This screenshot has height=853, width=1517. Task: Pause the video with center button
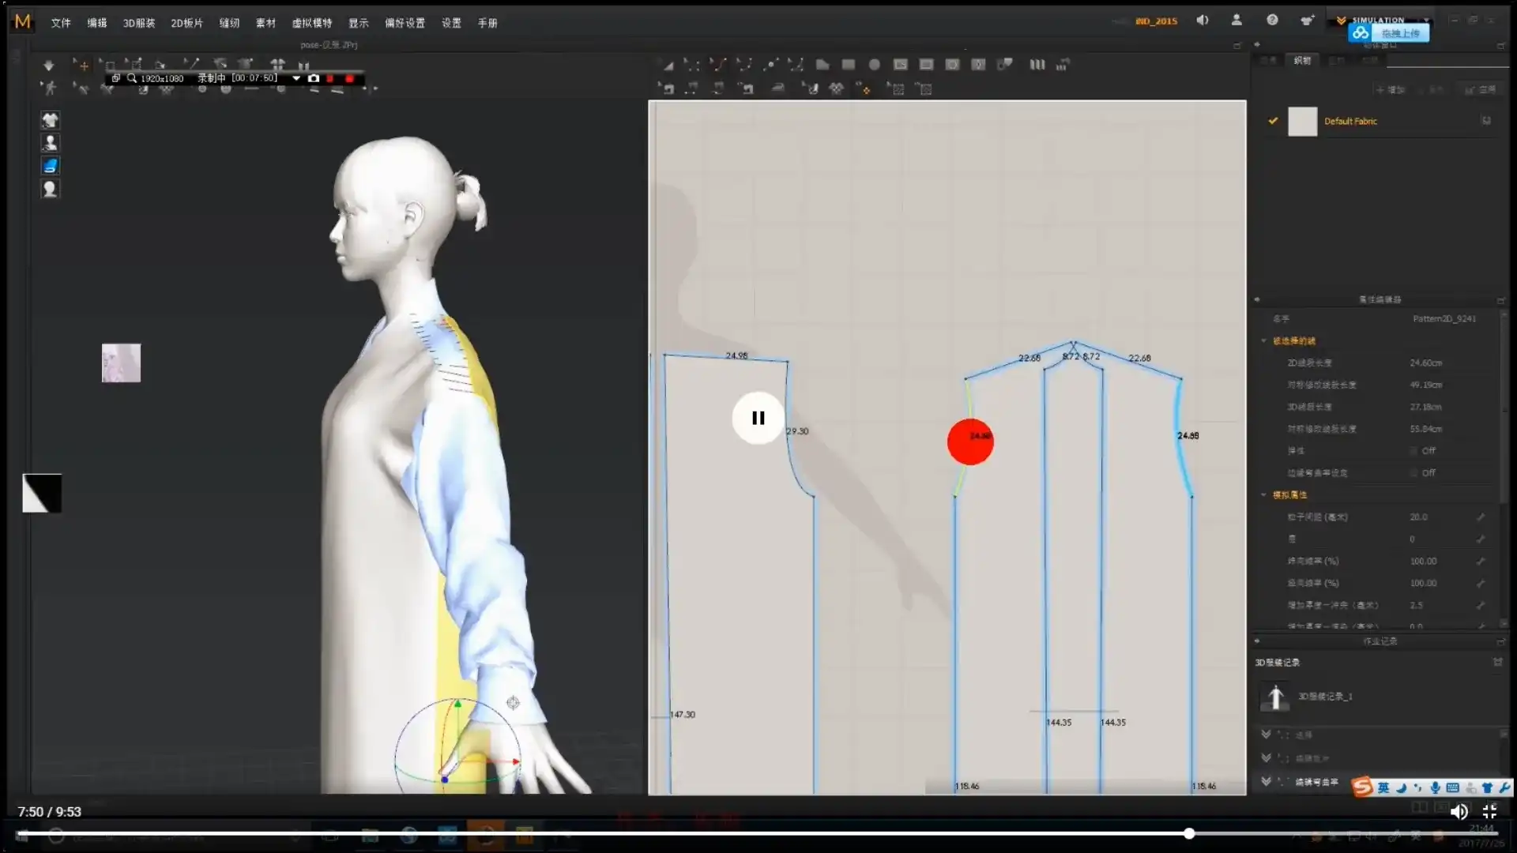pos(758,418)
